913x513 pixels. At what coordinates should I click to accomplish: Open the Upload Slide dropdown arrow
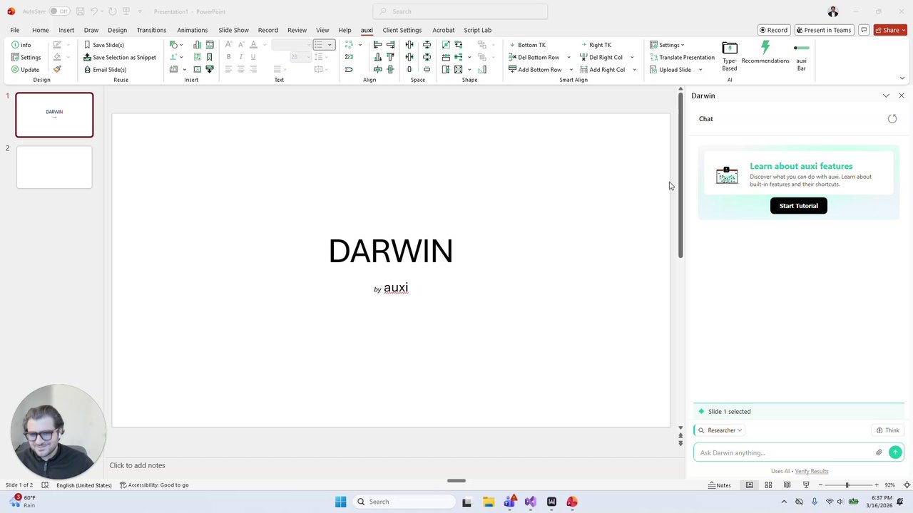(x=700, y=70)
